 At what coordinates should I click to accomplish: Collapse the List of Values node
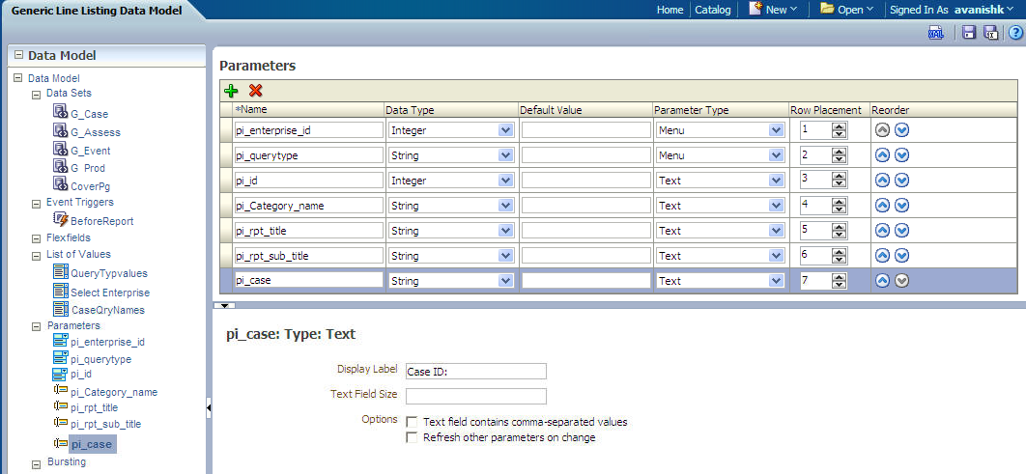36,255
